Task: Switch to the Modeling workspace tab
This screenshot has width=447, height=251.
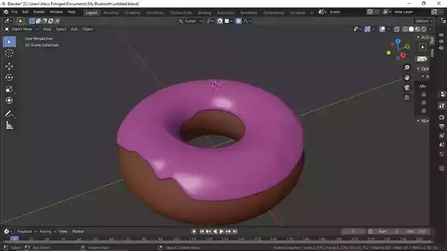Action: [x=111, y=13]
